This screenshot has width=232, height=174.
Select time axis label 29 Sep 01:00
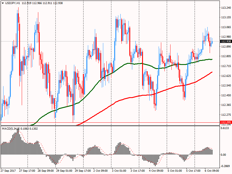64,171
